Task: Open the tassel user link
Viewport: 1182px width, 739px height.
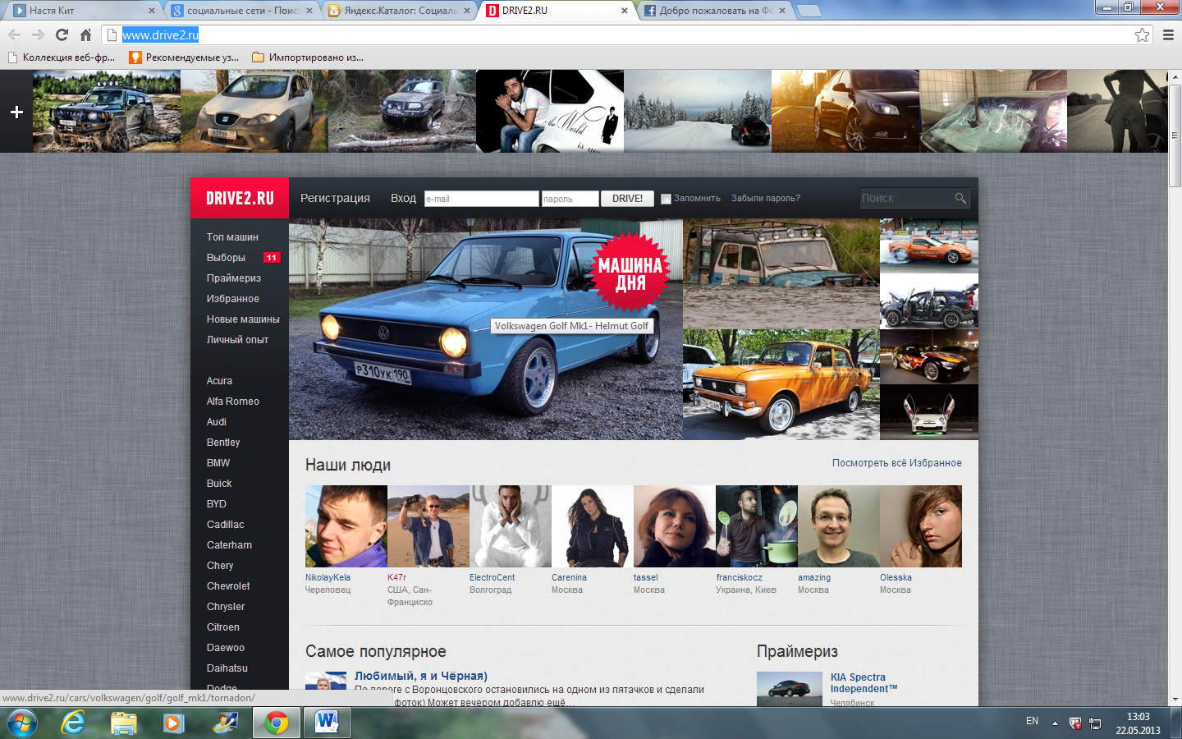Action: (x=645, y=577)
